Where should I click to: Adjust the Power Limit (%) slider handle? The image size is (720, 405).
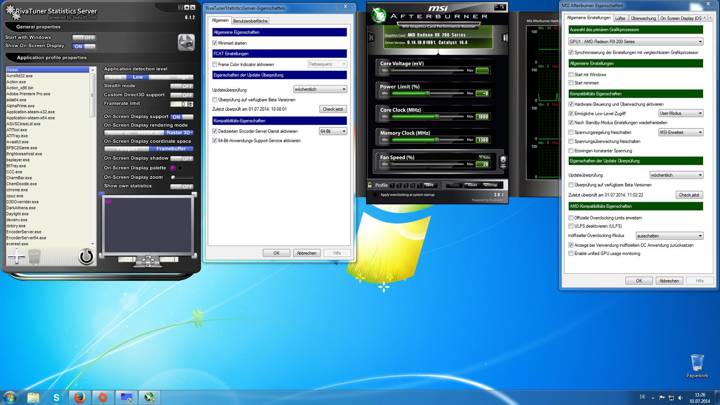point(427,93)
